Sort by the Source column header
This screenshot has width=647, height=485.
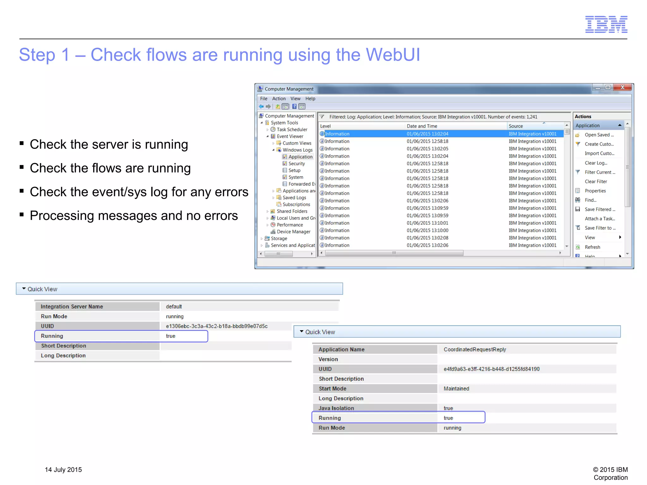click(535, 126)
